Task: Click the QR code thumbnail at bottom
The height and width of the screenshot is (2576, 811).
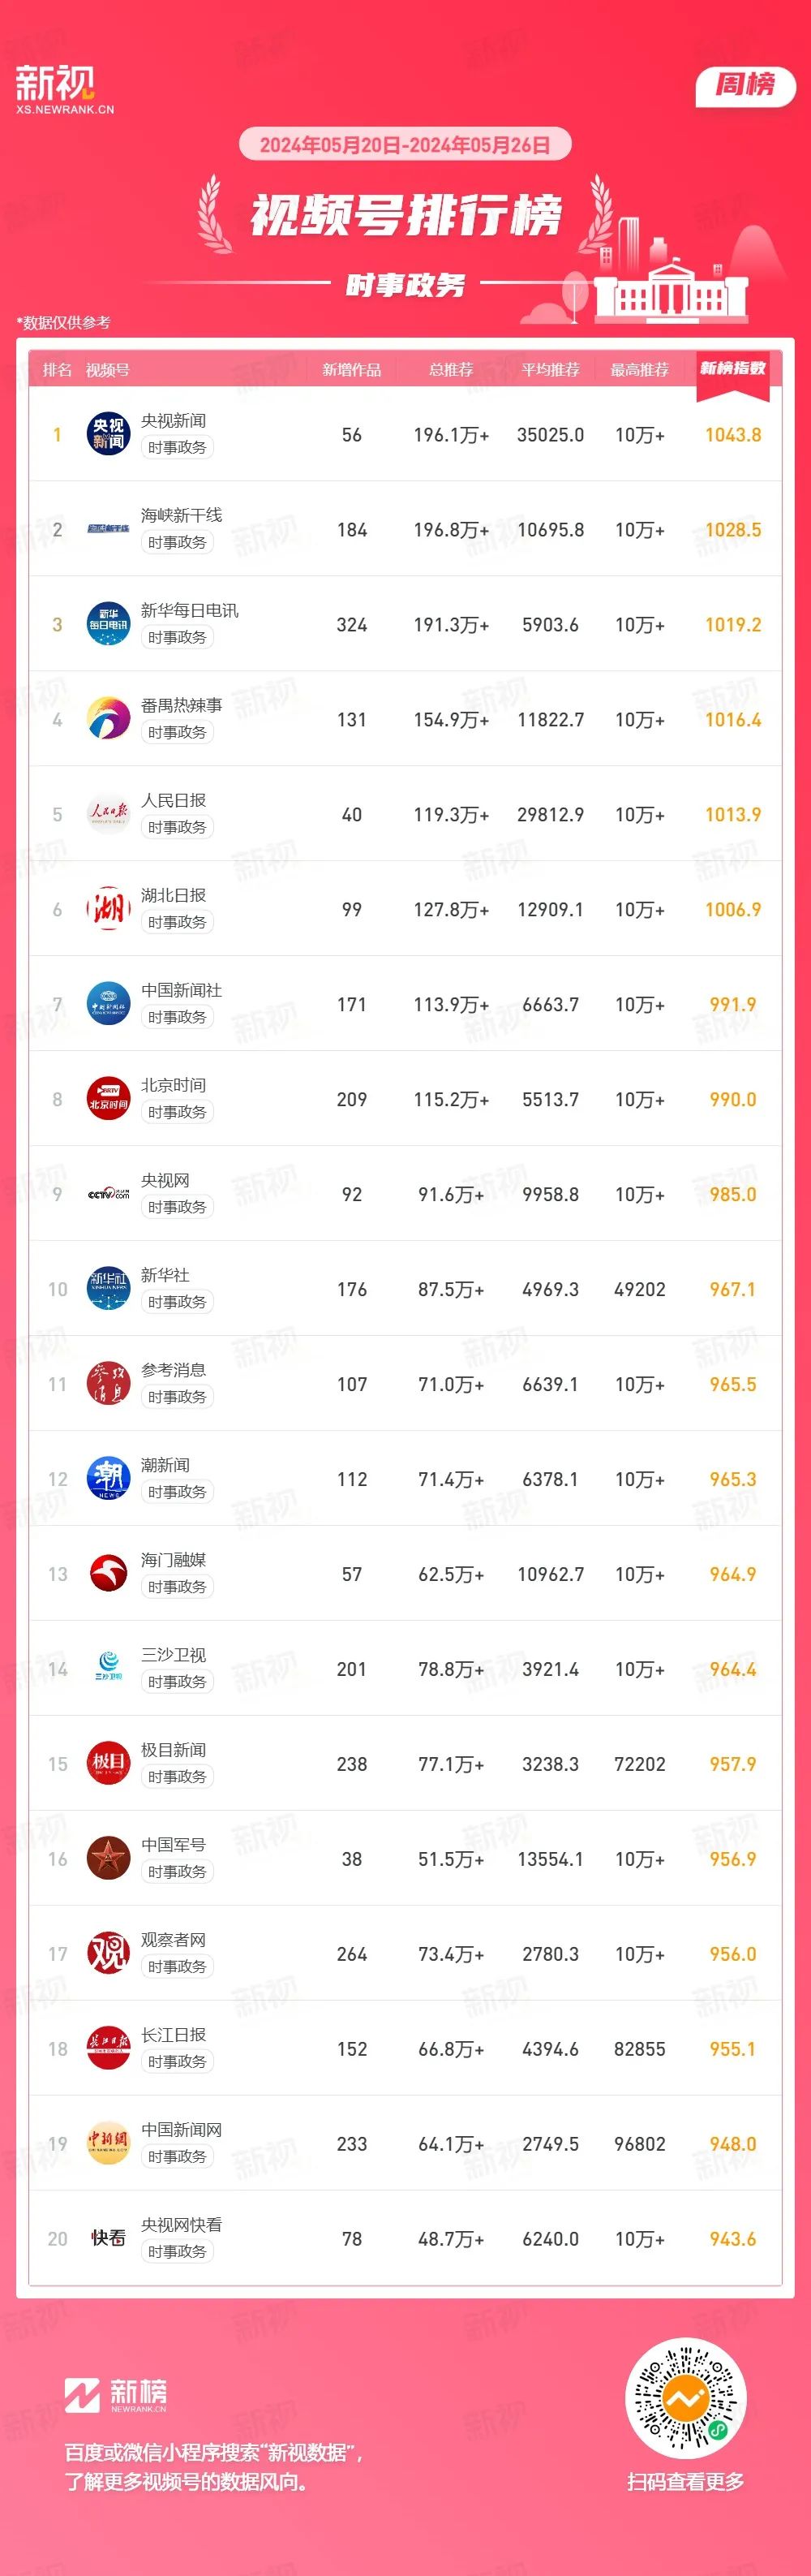Action: click(685, 2398)
